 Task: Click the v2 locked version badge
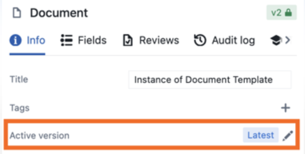[x=281, y=13]
